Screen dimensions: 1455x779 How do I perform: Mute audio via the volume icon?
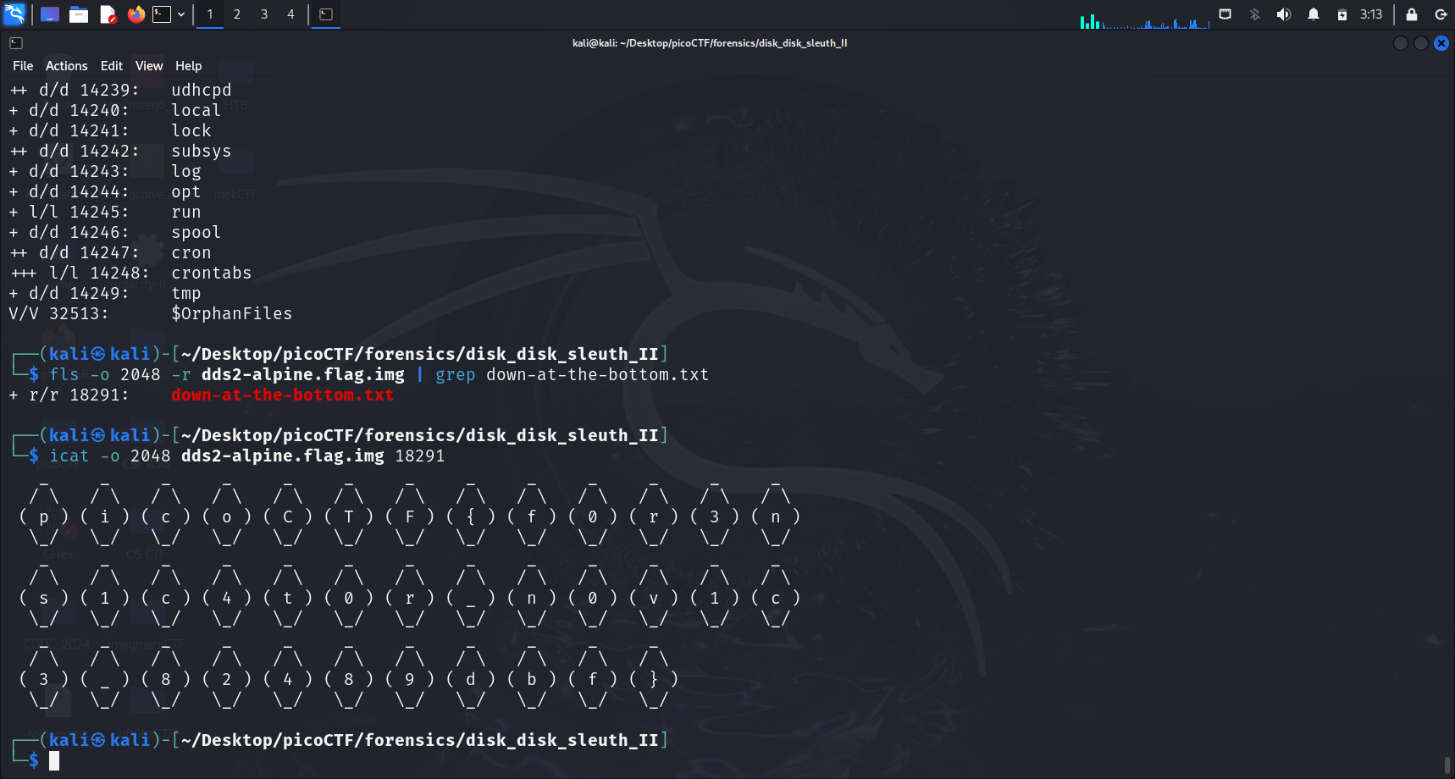tap(1283, 14)
